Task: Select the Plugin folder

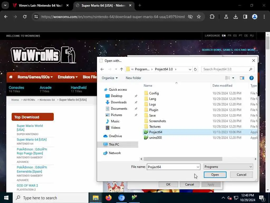Action: tap(153, 110)
